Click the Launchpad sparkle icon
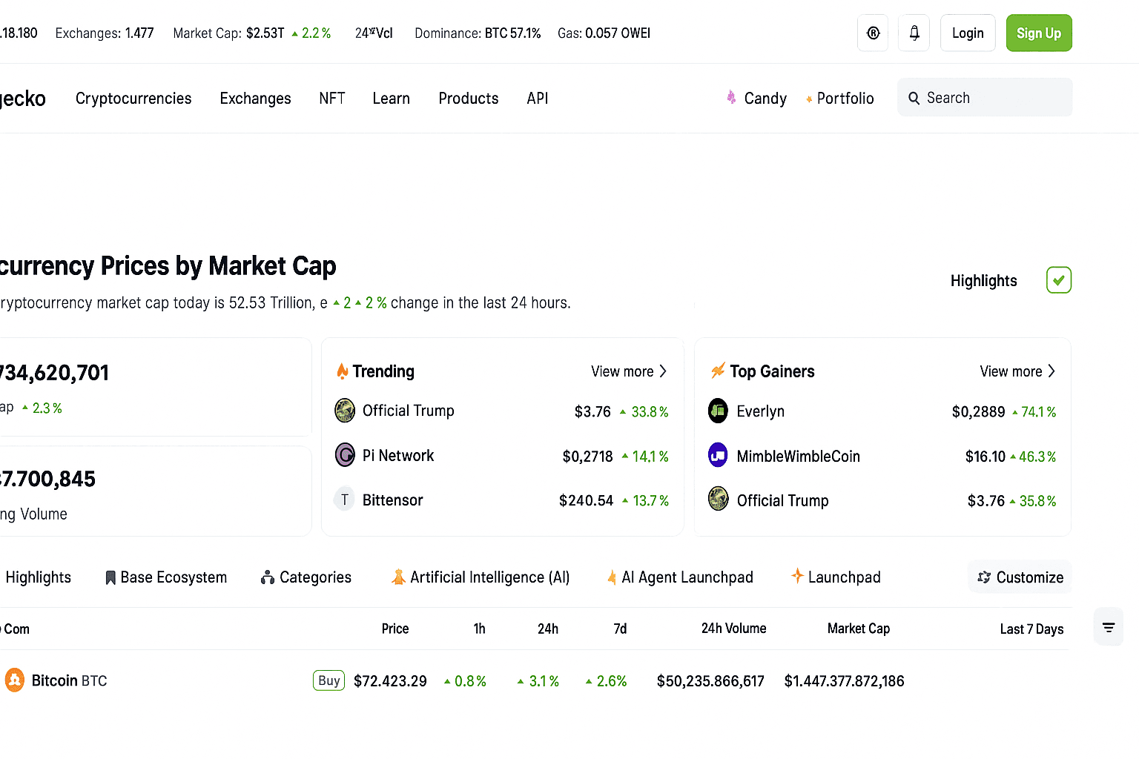The height and width of the screenshot is (759, 1139). tap(797, 575)
